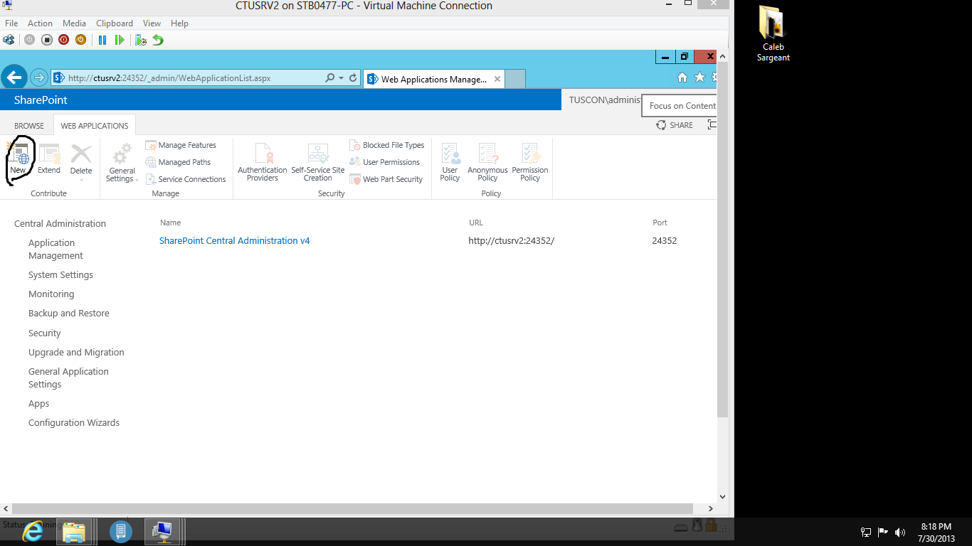Open Backup and Restore in sidebar
Viewport: 972px width, 546px height.
(x=69, y=314)
